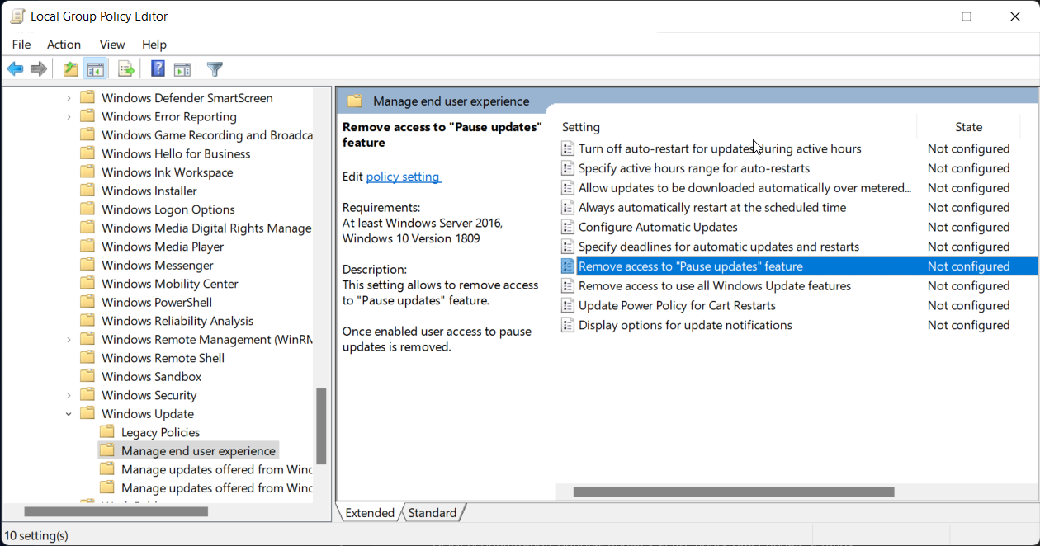Screen dimensions: 1040x546
Task: Click the Forward navigation arrow
Action: click(x=38, y=68)
